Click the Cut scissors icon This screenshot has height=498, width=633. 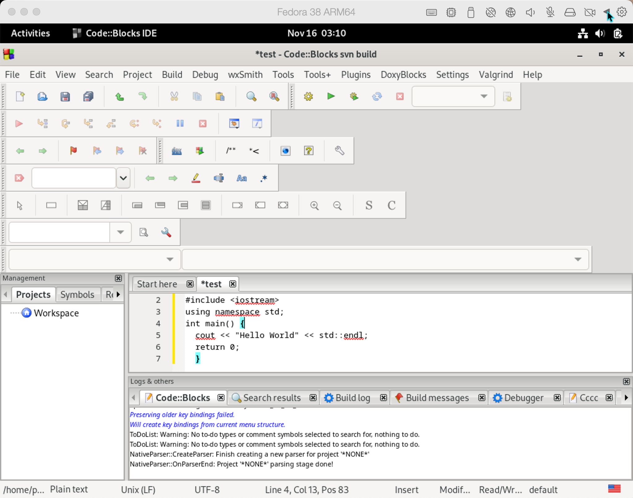pyautogui.click(x=174, y=96)
